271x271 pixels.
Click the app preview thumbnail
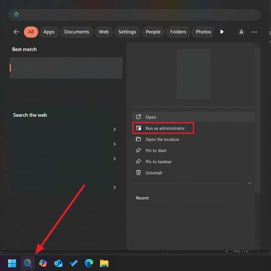coord(194,74)
